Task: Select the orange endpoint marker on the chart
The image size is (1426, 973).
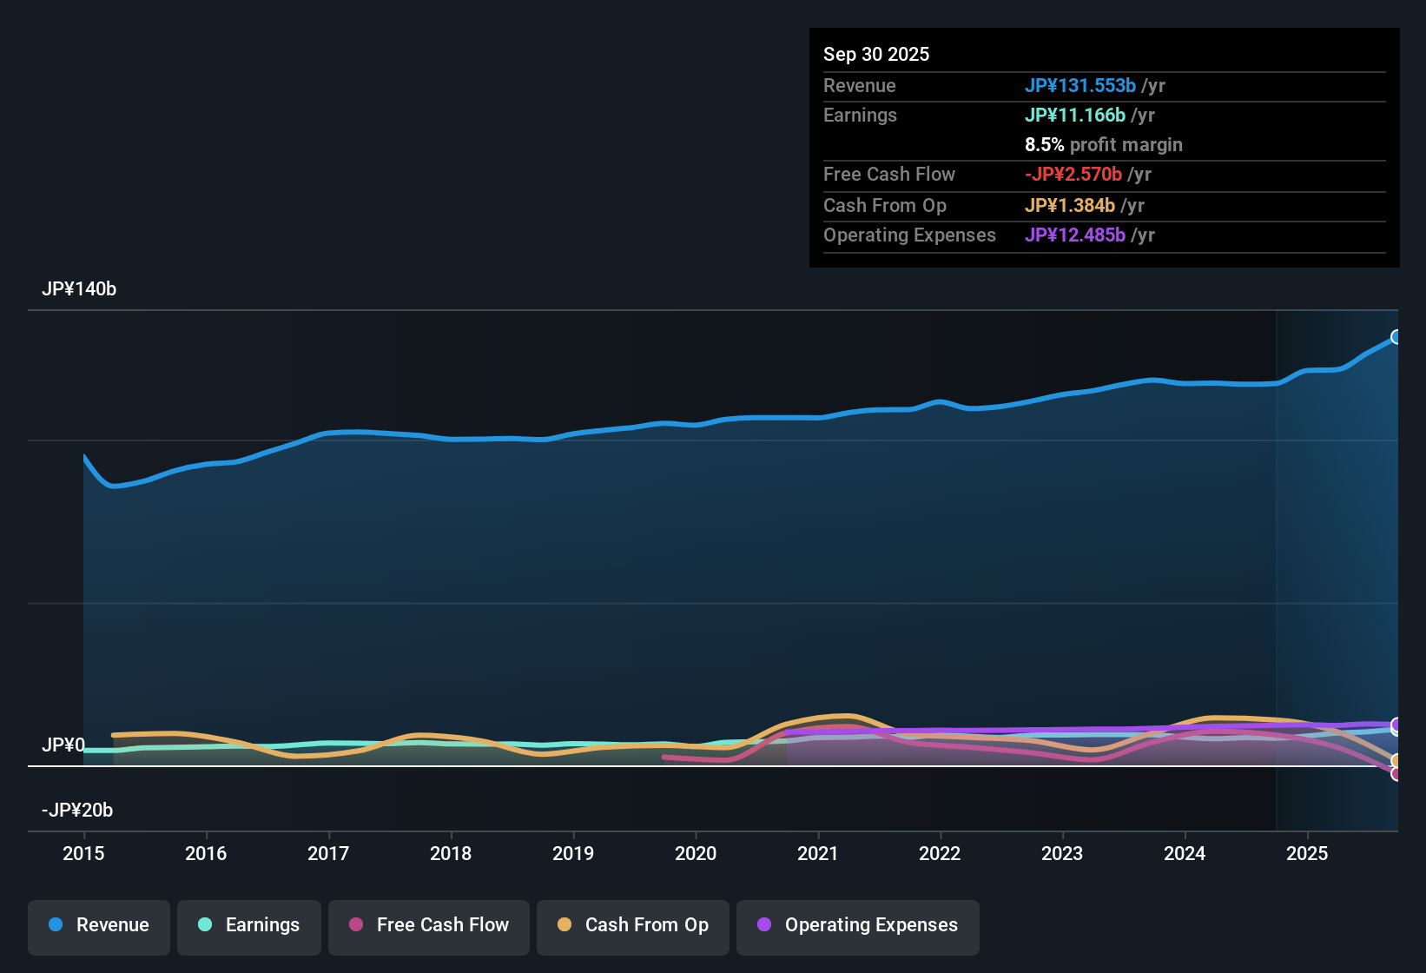Action: tap(1396, 758)
